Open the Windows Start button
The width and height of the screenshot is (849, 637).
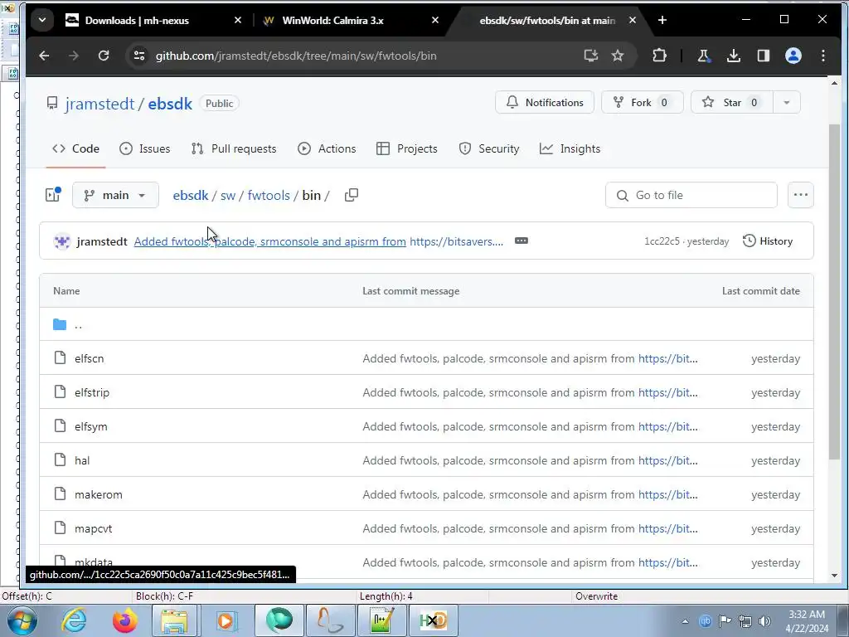tap(22, 620)
